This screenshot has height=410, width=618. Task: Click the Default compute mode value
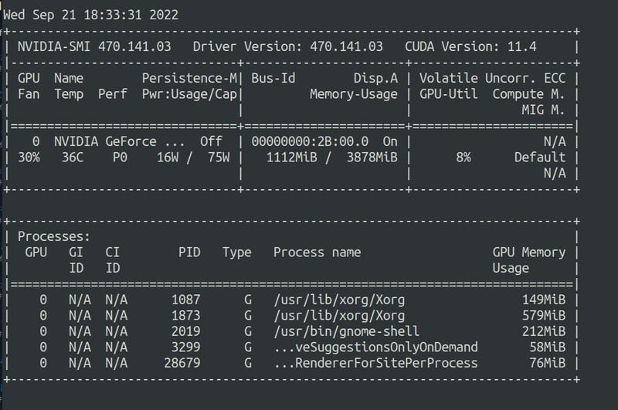(x=540, y=158)
